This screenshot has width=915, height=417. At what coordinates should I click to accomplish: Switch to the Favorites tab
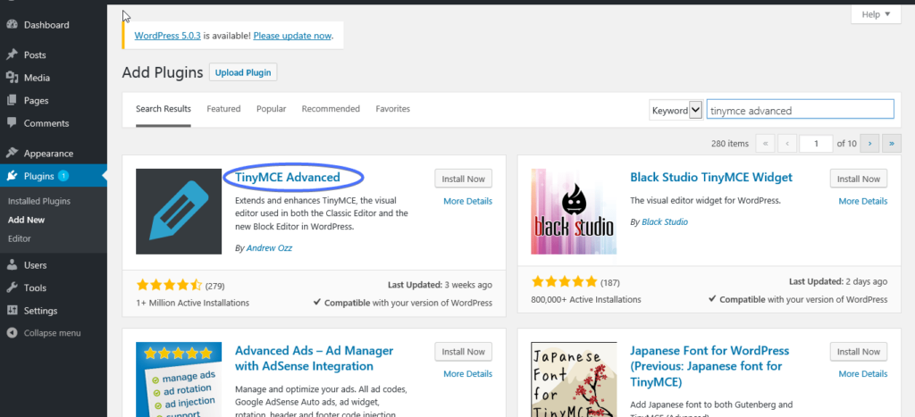pos(393,108)
